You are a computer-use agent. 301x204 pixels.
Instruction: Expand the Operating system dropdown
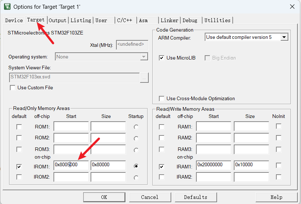[144, 57]
